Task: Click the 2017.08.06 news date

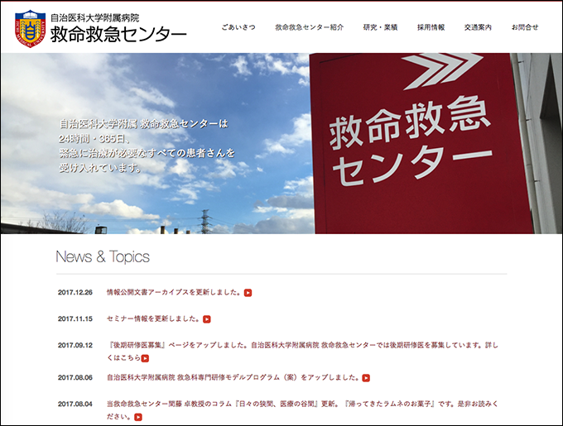Action: coord(75,377)
